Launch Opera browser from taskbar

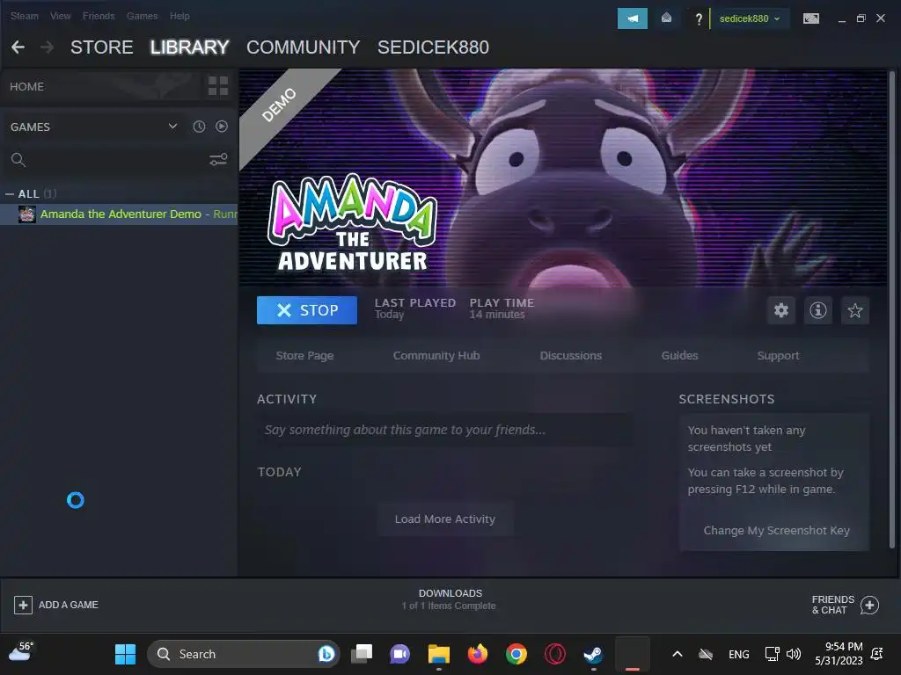pyautogui.click(x=554, y=654)
